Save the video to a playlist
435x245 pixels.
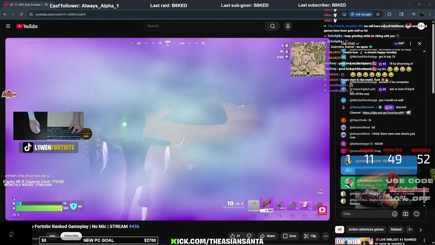coord(290,236)
